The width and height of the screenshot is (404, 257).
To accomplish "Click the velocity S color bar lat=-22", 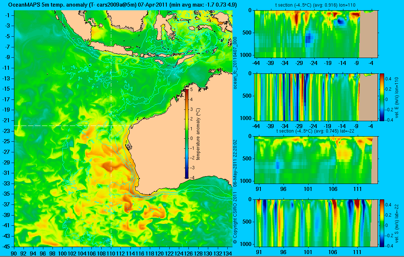I will pos(382,223).
